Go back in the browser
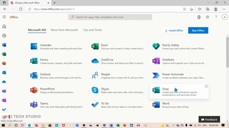Viewport: 229px width, 128px height. 5,9
